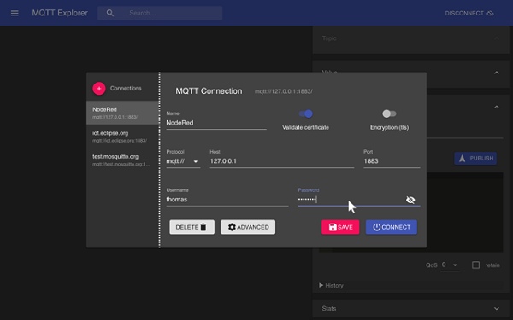Click the Connections label

click(x=126, y=88)
